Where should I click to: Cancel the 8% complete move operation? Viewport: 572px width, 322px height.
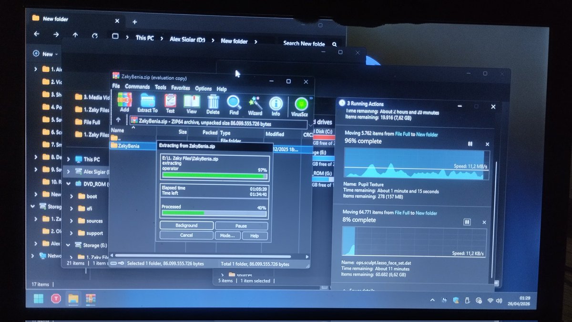[x=484, y=222]
